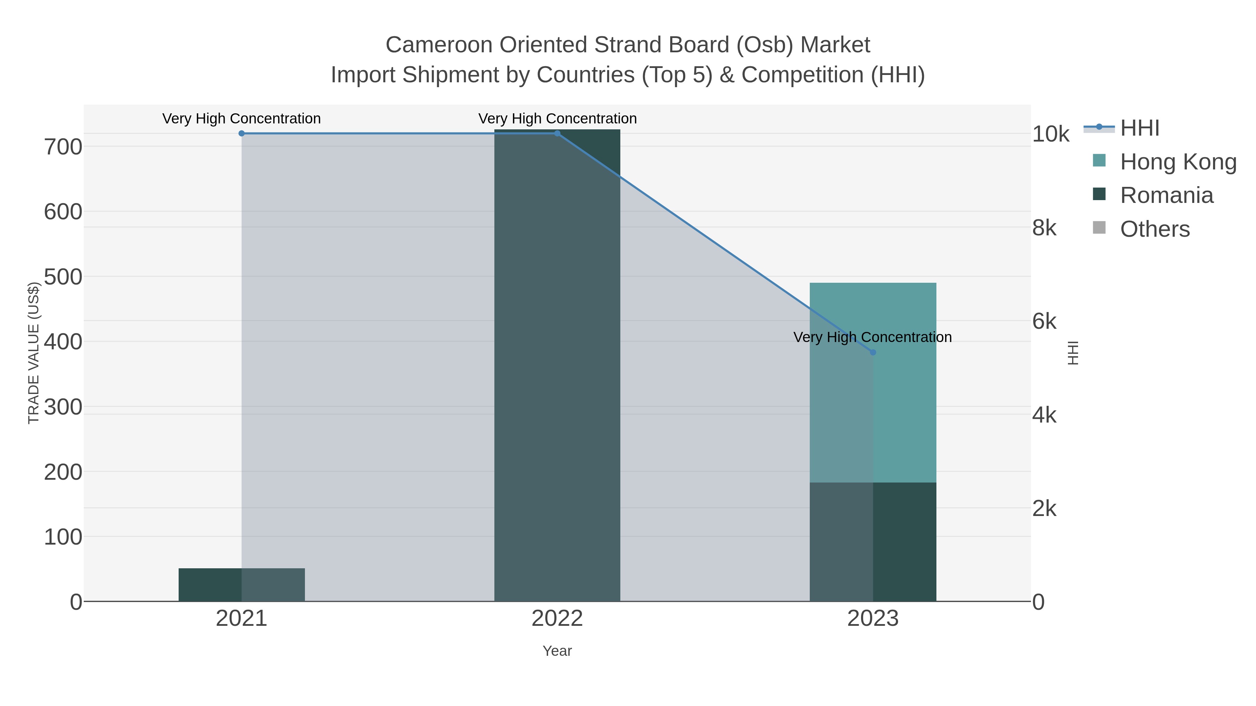Click the 700 tick on the left axis
This screenshot has height=706, width=1256.
tap(63, 147)
